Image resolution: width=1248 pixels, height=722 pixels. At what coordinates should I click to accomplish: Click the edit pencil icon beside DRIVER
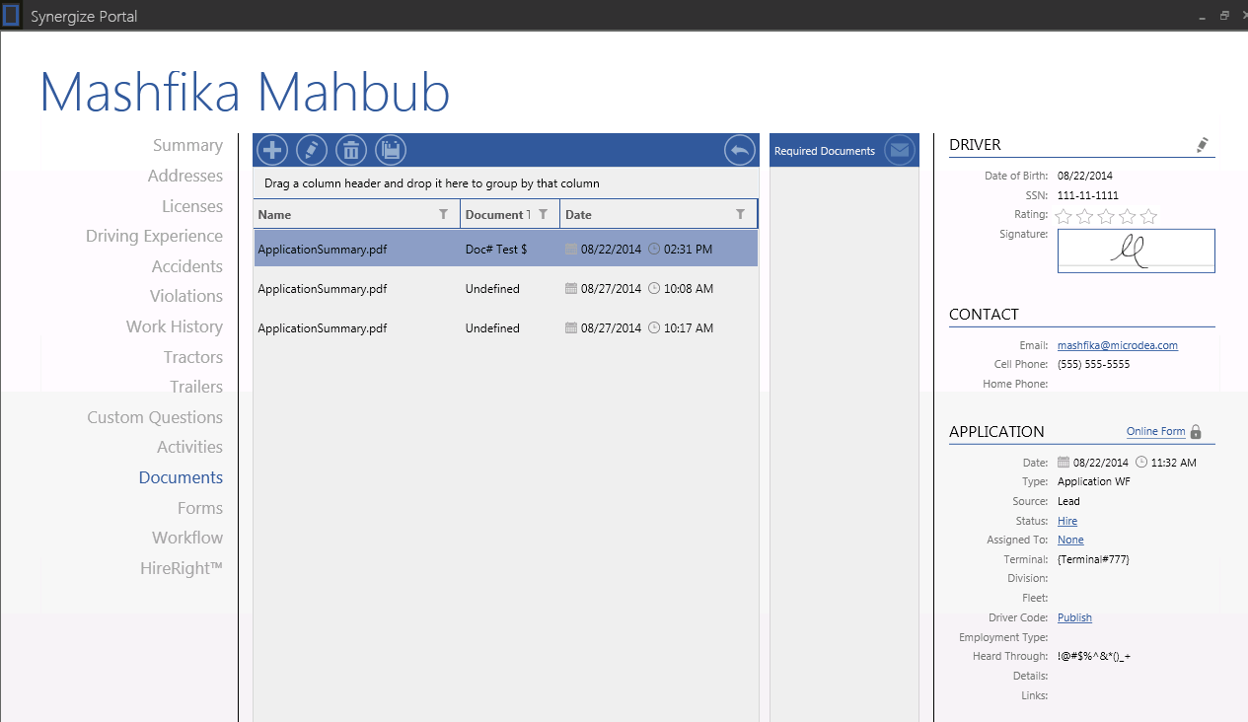pyautogui.click(x=1202, y=145)
